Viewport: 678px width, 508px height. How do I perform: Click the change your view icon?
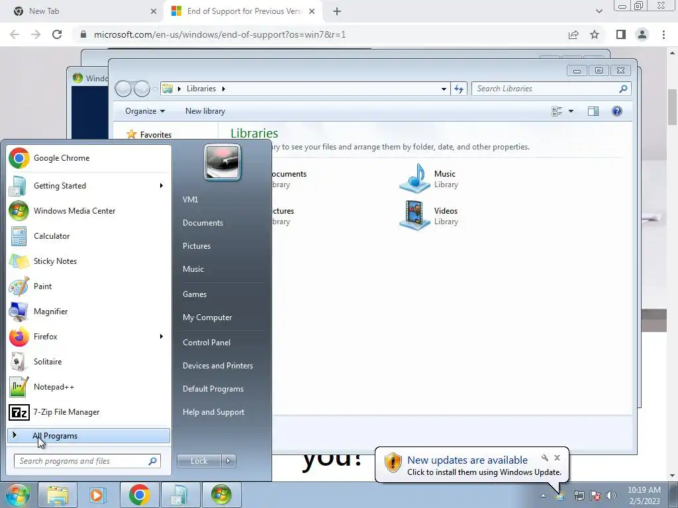pos(557,111)
